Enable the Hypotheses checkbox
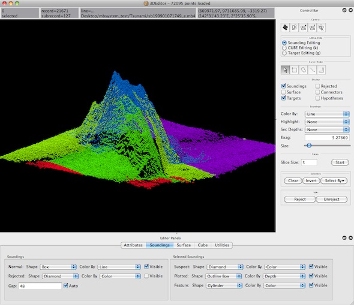Viewport: 354px width, 305px height. click(317, 98)
